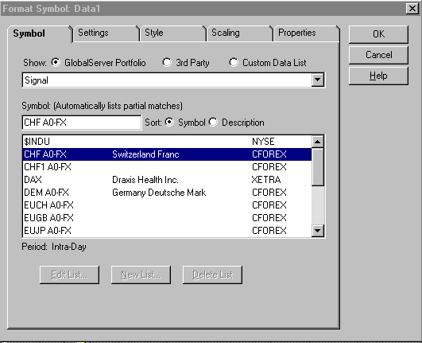The width and height of the screenshot is (422, 343).
Task: Expand the Signal dropdown arrow
Action: click(318, 80)
